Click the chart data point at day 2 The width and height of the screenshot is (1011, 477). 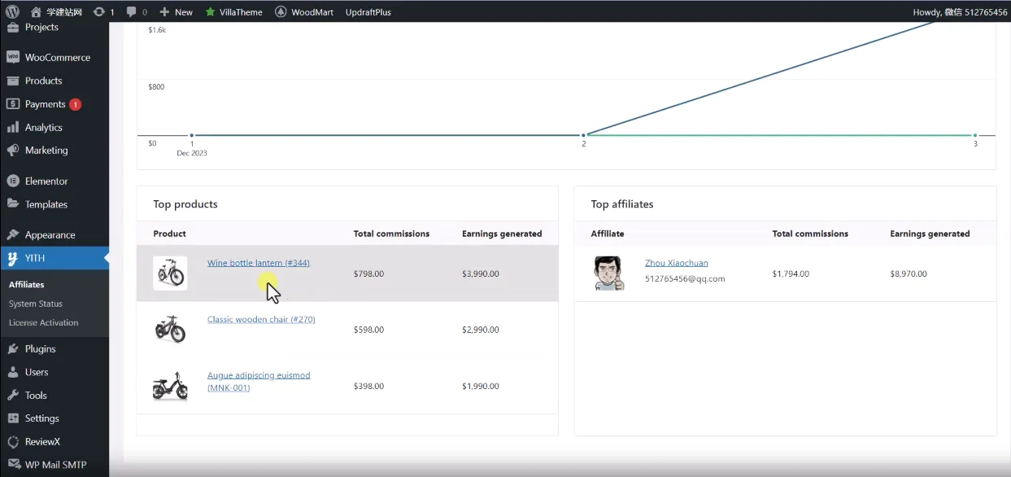[x=583, y=135]
